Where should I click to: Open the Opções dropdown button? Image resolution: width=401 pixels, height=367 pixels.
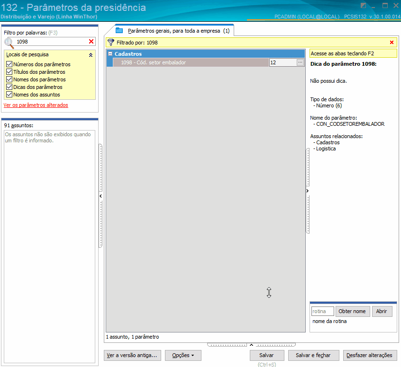point(183,355)
